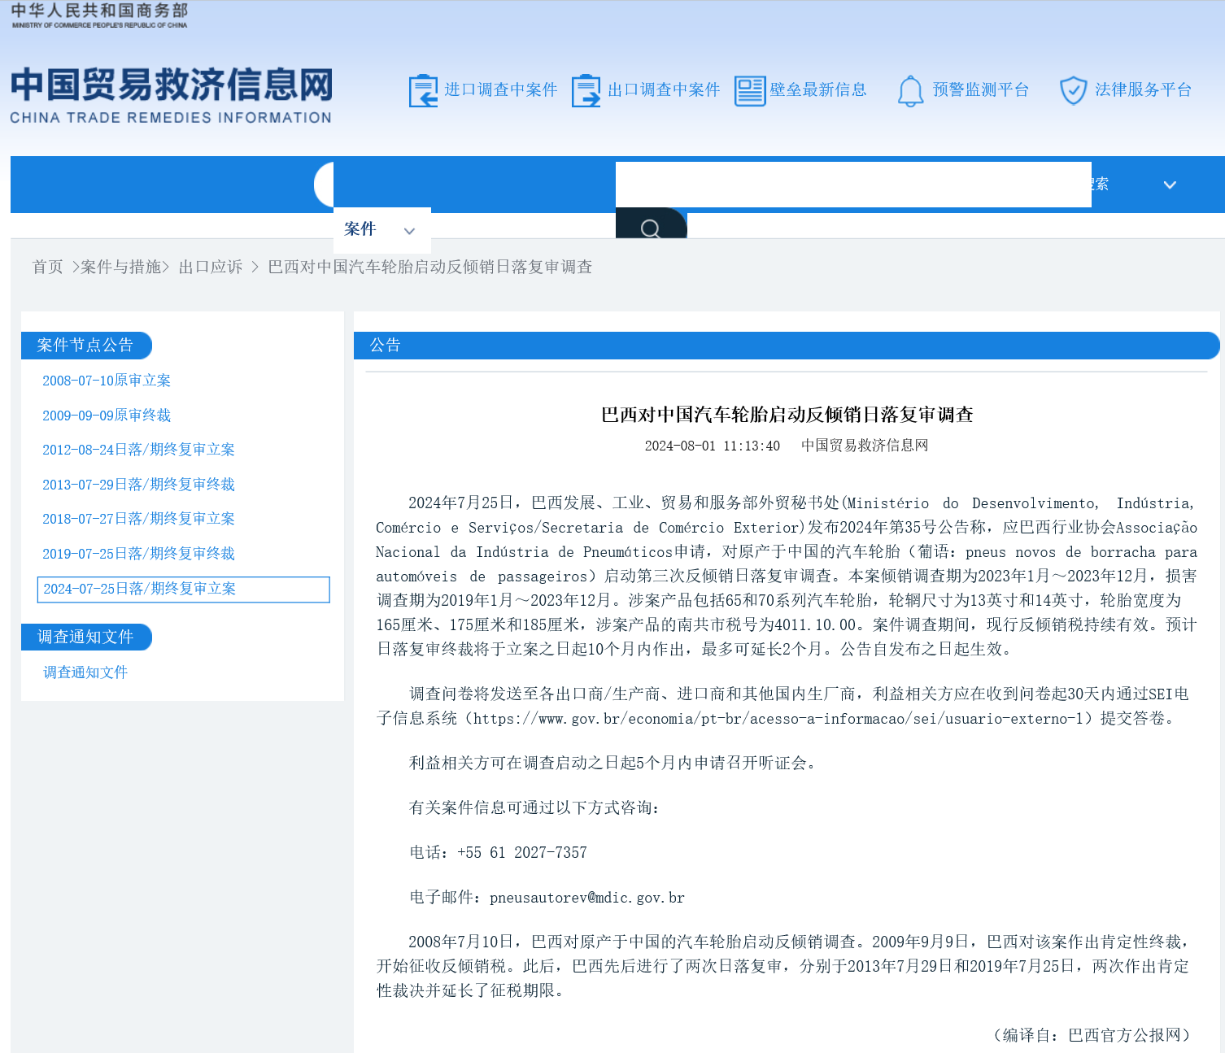Open the 调查通知文件 link below header

[85, 672]
